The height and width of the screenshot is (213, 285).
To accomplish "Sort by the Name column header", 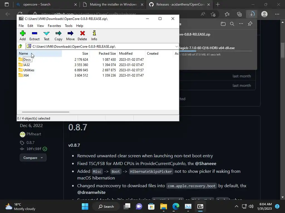I will point(40,54).
